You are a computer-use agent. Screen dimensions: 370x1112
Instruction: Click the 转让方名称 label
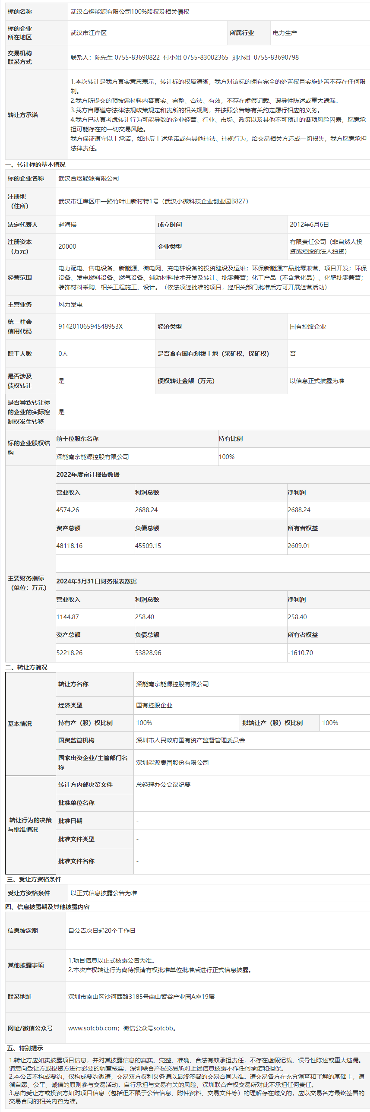click(x=73, y=684)
